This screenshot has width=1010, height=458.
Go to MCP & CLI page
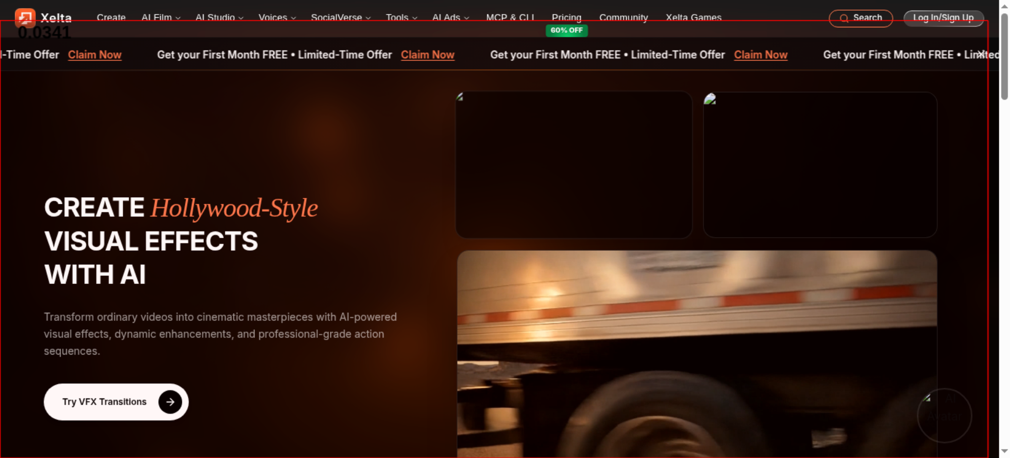click(x=510, y=18)
